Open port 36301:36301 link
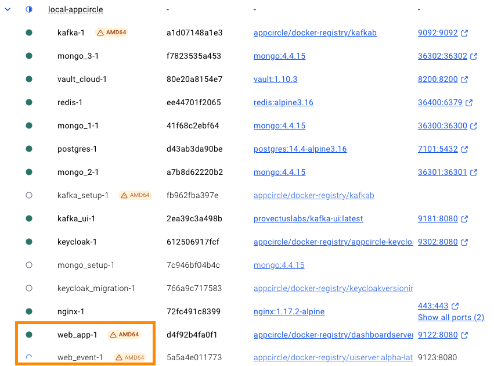 click(442, 172)
